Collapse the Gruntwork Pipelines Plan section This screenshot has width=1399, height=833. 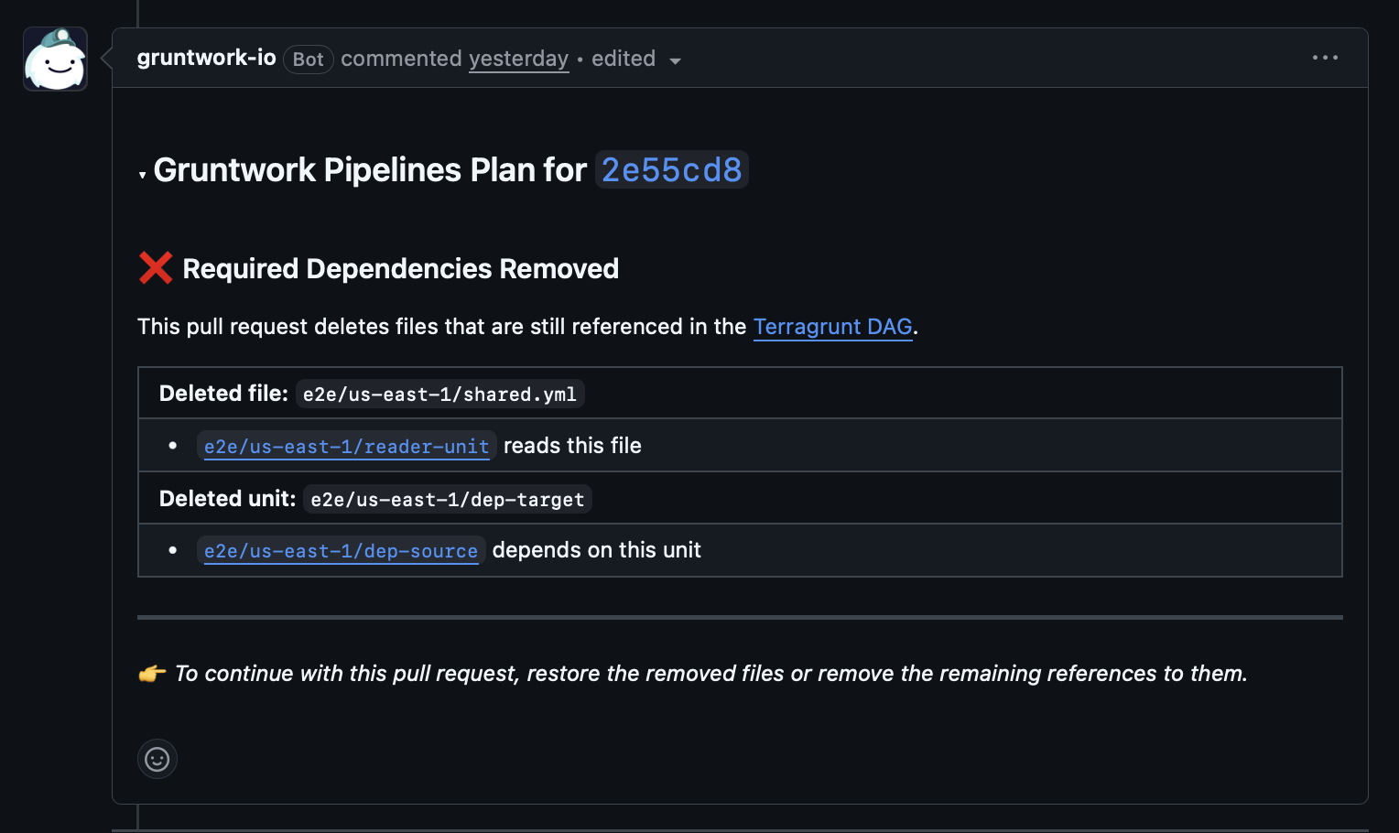[x=143, y=174]
